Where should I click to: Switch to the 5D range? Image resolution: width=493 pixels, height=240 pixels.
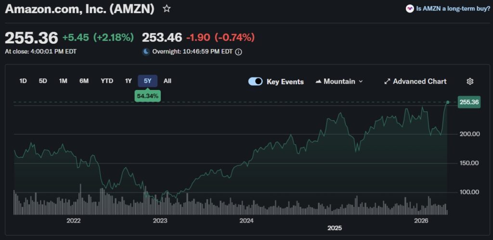(43, 81)
